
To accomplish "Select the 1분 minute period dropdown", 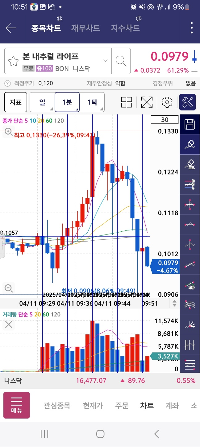I will coord(67,102).
